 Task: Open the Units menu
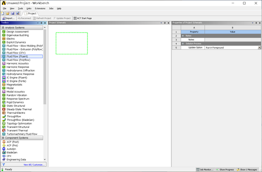pyautogui.click(x=29, y=9)
